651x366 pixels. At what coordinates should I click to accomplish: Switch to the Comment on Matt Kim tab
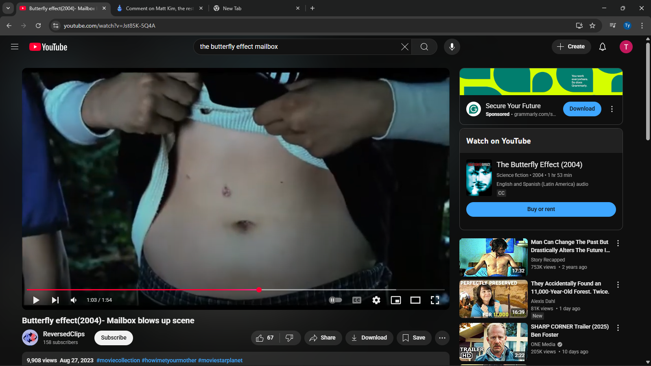[x=159, y=9]
